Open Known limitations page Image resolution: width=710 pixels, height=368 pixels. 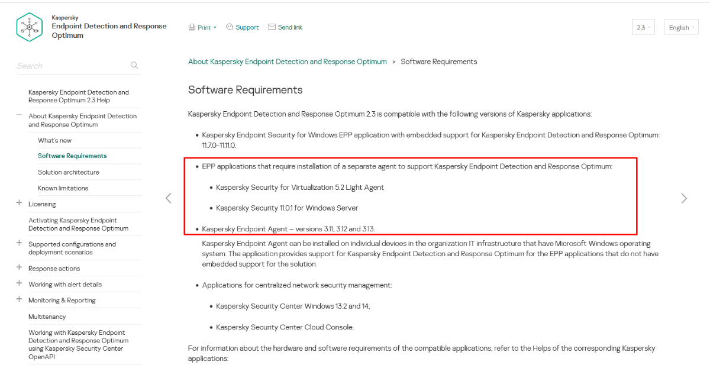[x=63, y=188]
